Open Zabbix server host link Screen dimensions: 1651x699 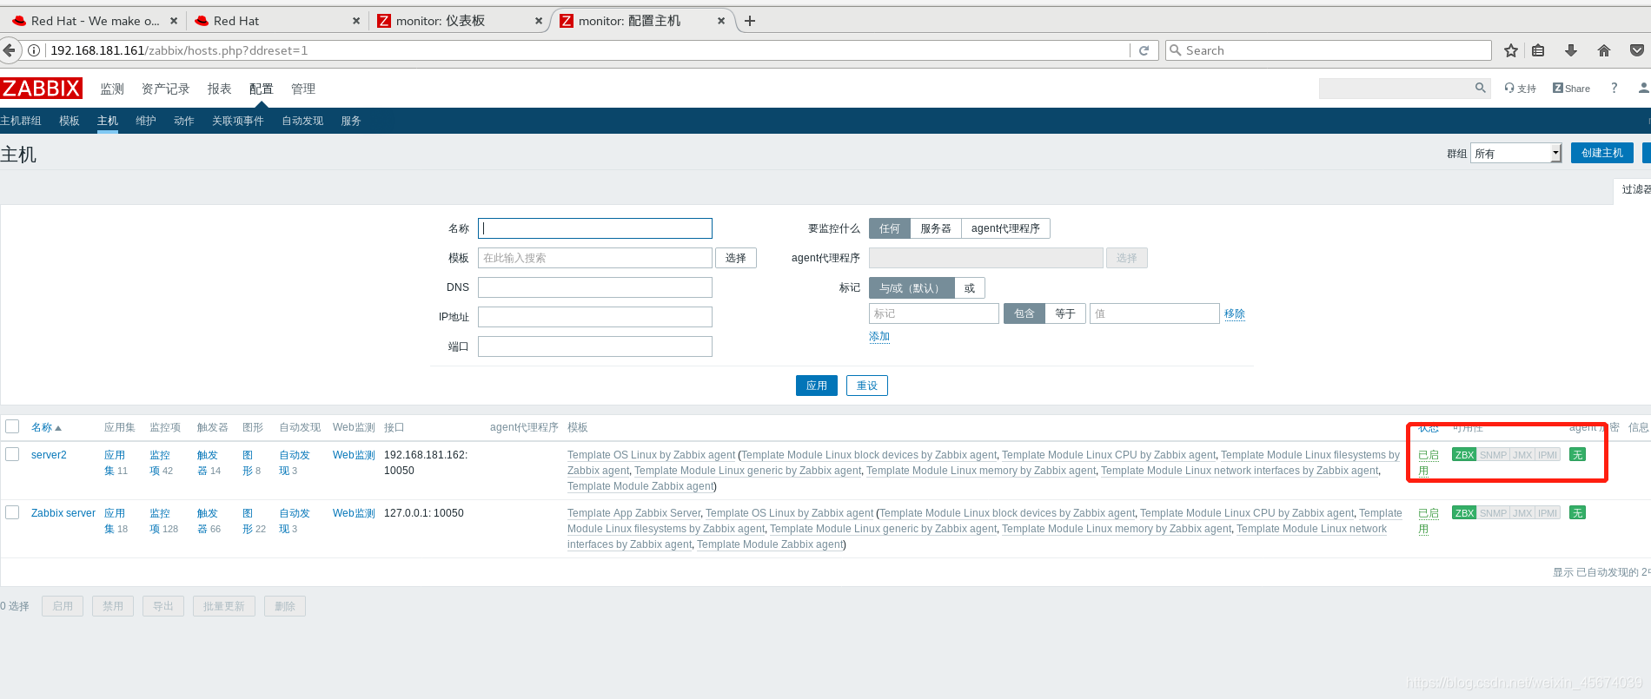(63, 513)
